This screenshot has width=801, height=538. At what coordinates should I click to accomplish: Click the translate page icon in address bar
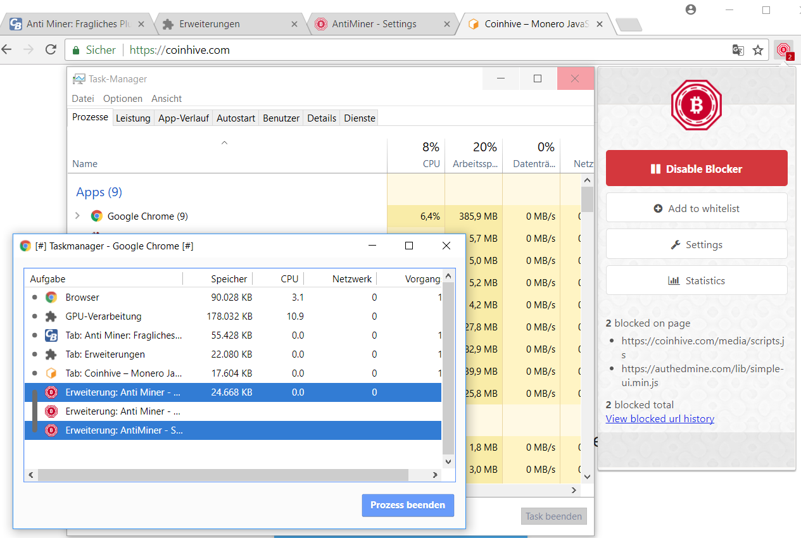pyautogui.click(x=738, y=50)
